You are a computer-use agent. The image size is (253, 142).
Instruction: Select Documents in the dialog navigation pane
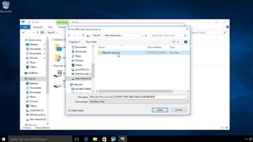click(81, 47)
